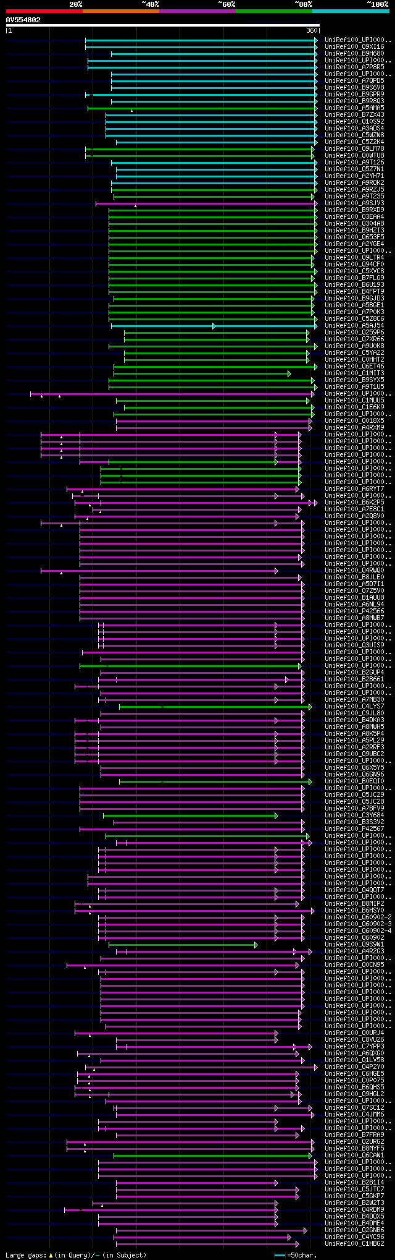Select the UniRef100_B6K2P5 label
The width and height of the screenshot is (395, 1260).
pyautogui.click(x=354, y=502)
